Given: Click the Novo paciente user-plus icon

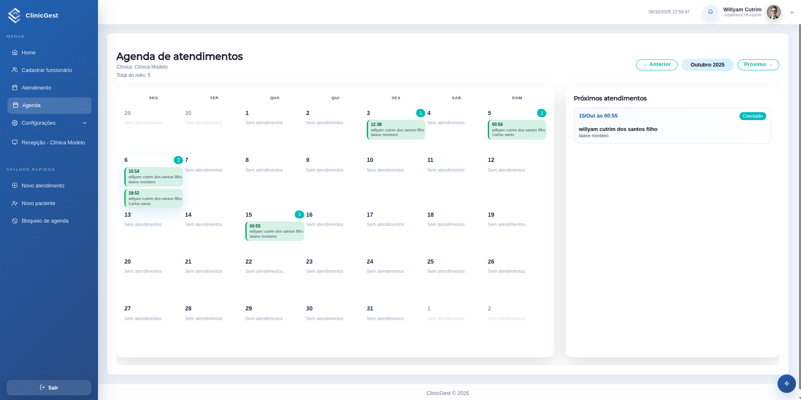Looking at the screenshot, I should [15, 203].
